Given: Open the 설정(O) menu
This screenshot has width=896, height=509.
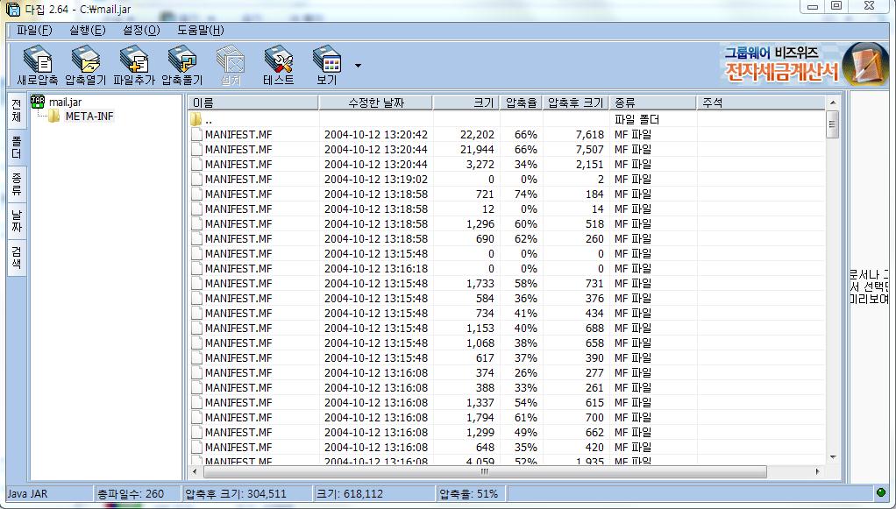Looking at the screenshot, I should pos(141,30).
